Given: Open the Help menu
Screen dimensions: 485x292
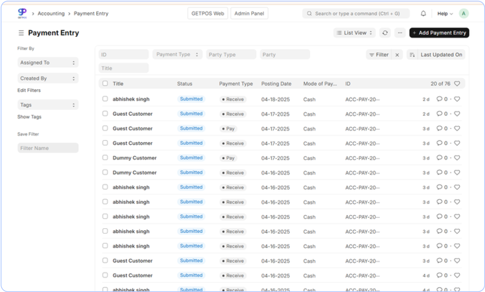Looking at the screenshot, I should tap(445, 14).
